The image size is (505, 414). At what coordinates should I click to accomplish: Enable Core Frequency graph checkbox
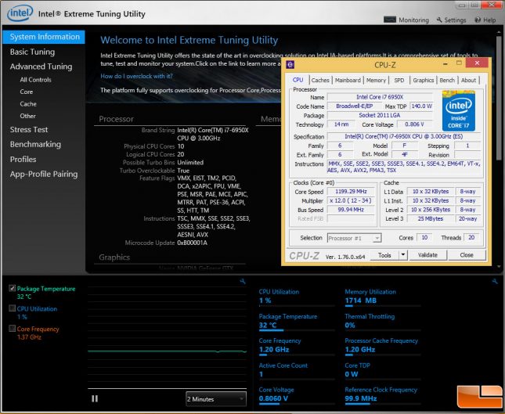(x=13, y=329)
